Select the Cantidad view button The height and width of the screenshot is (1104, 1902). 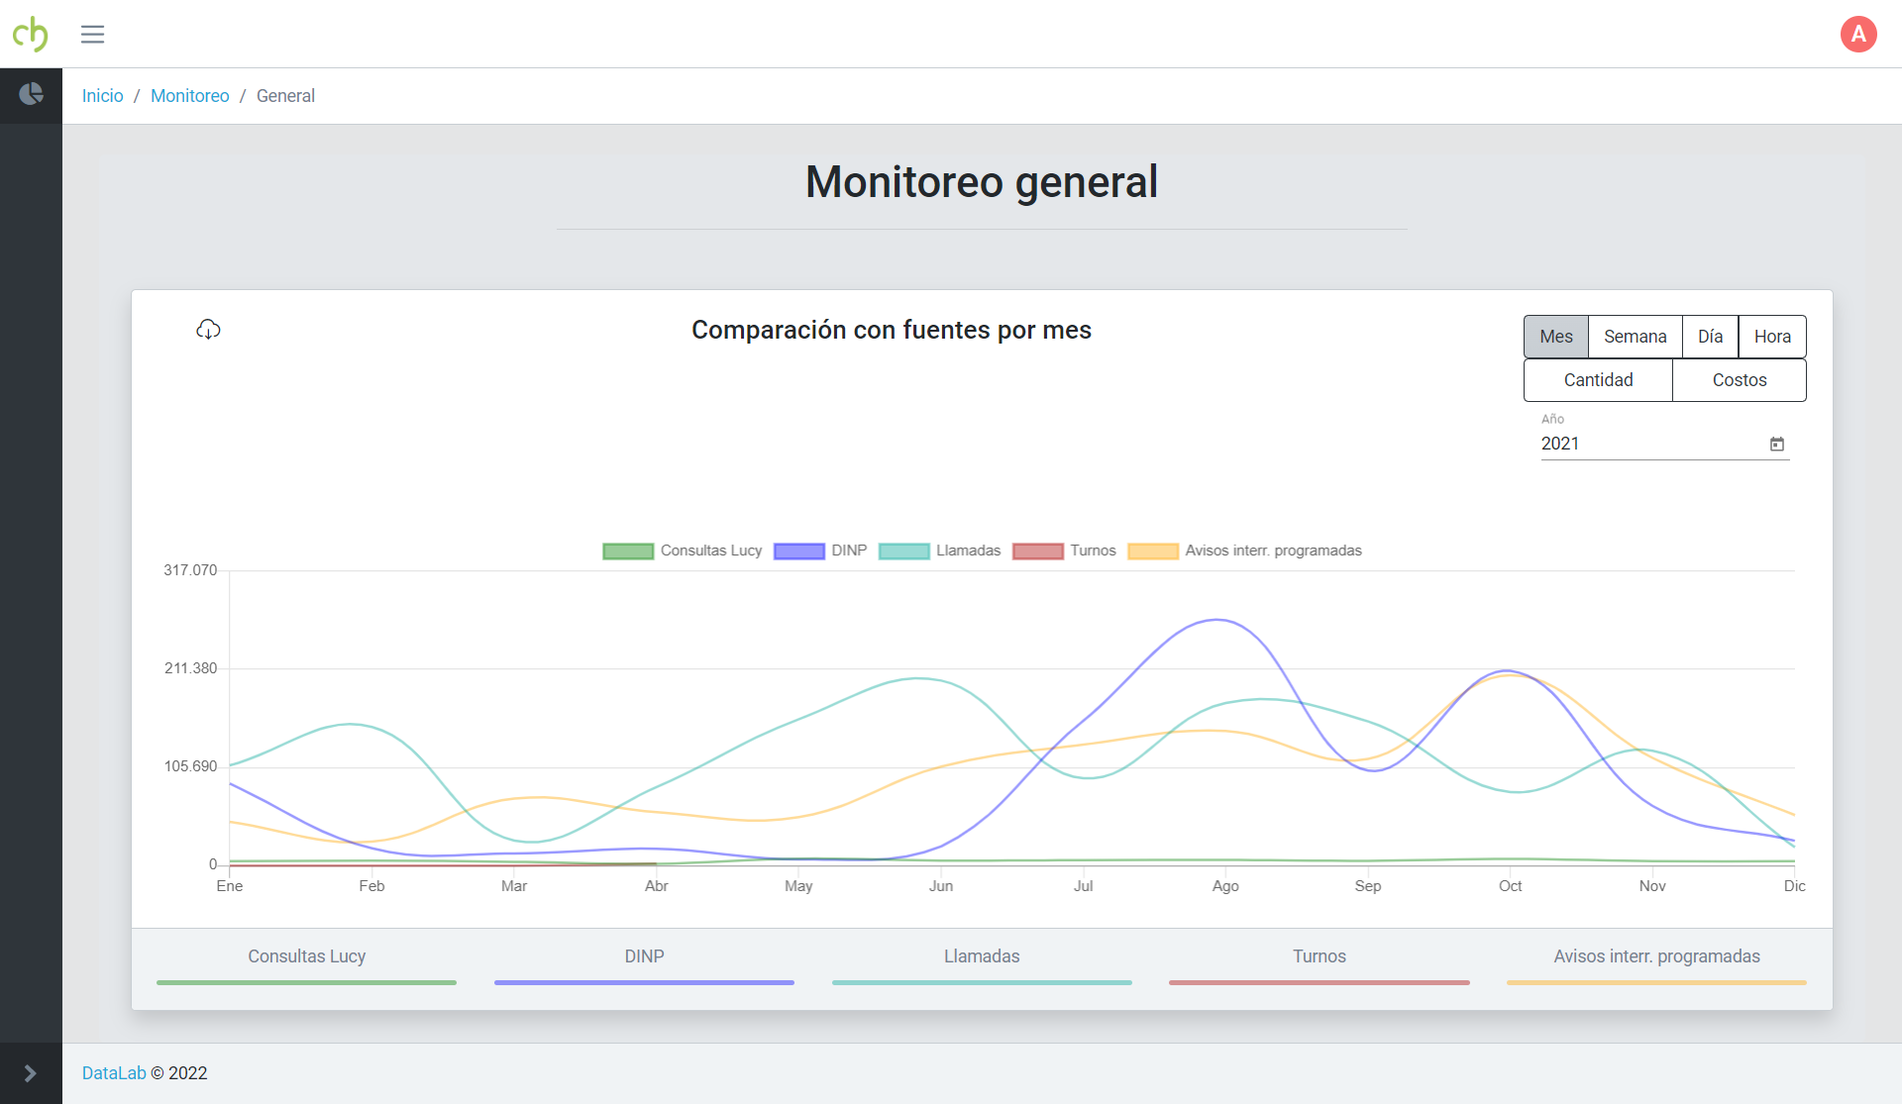[1598, 380]
